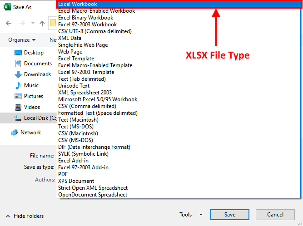Click the Downloads arrow icon
The width and height of the screenshot is (303, 226).
[18, 74]
